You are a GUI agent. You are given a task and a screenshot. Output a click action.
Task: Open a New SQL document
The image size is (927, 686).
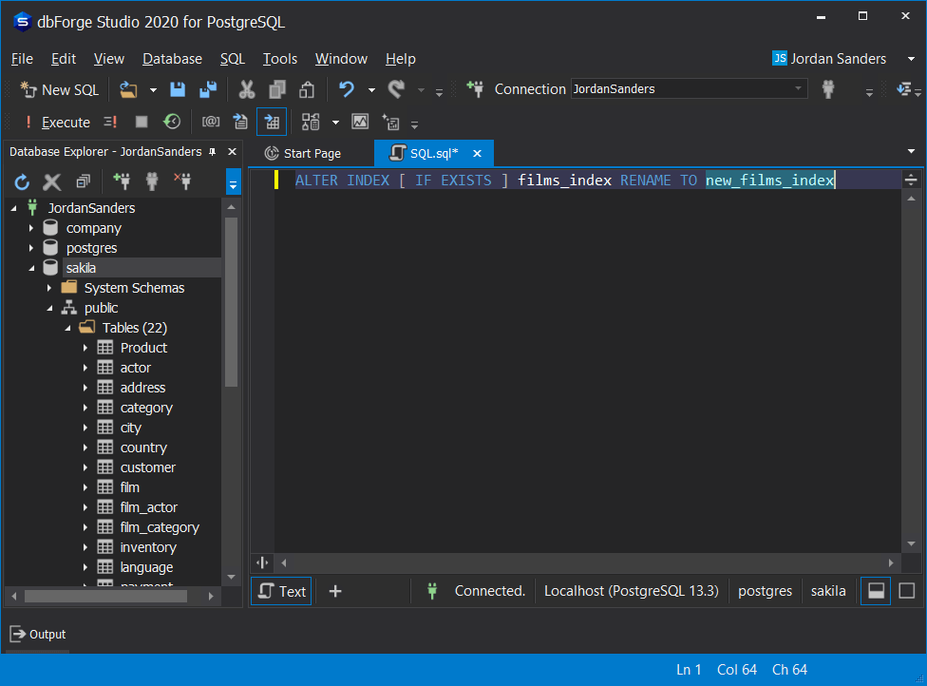(59, 90)
